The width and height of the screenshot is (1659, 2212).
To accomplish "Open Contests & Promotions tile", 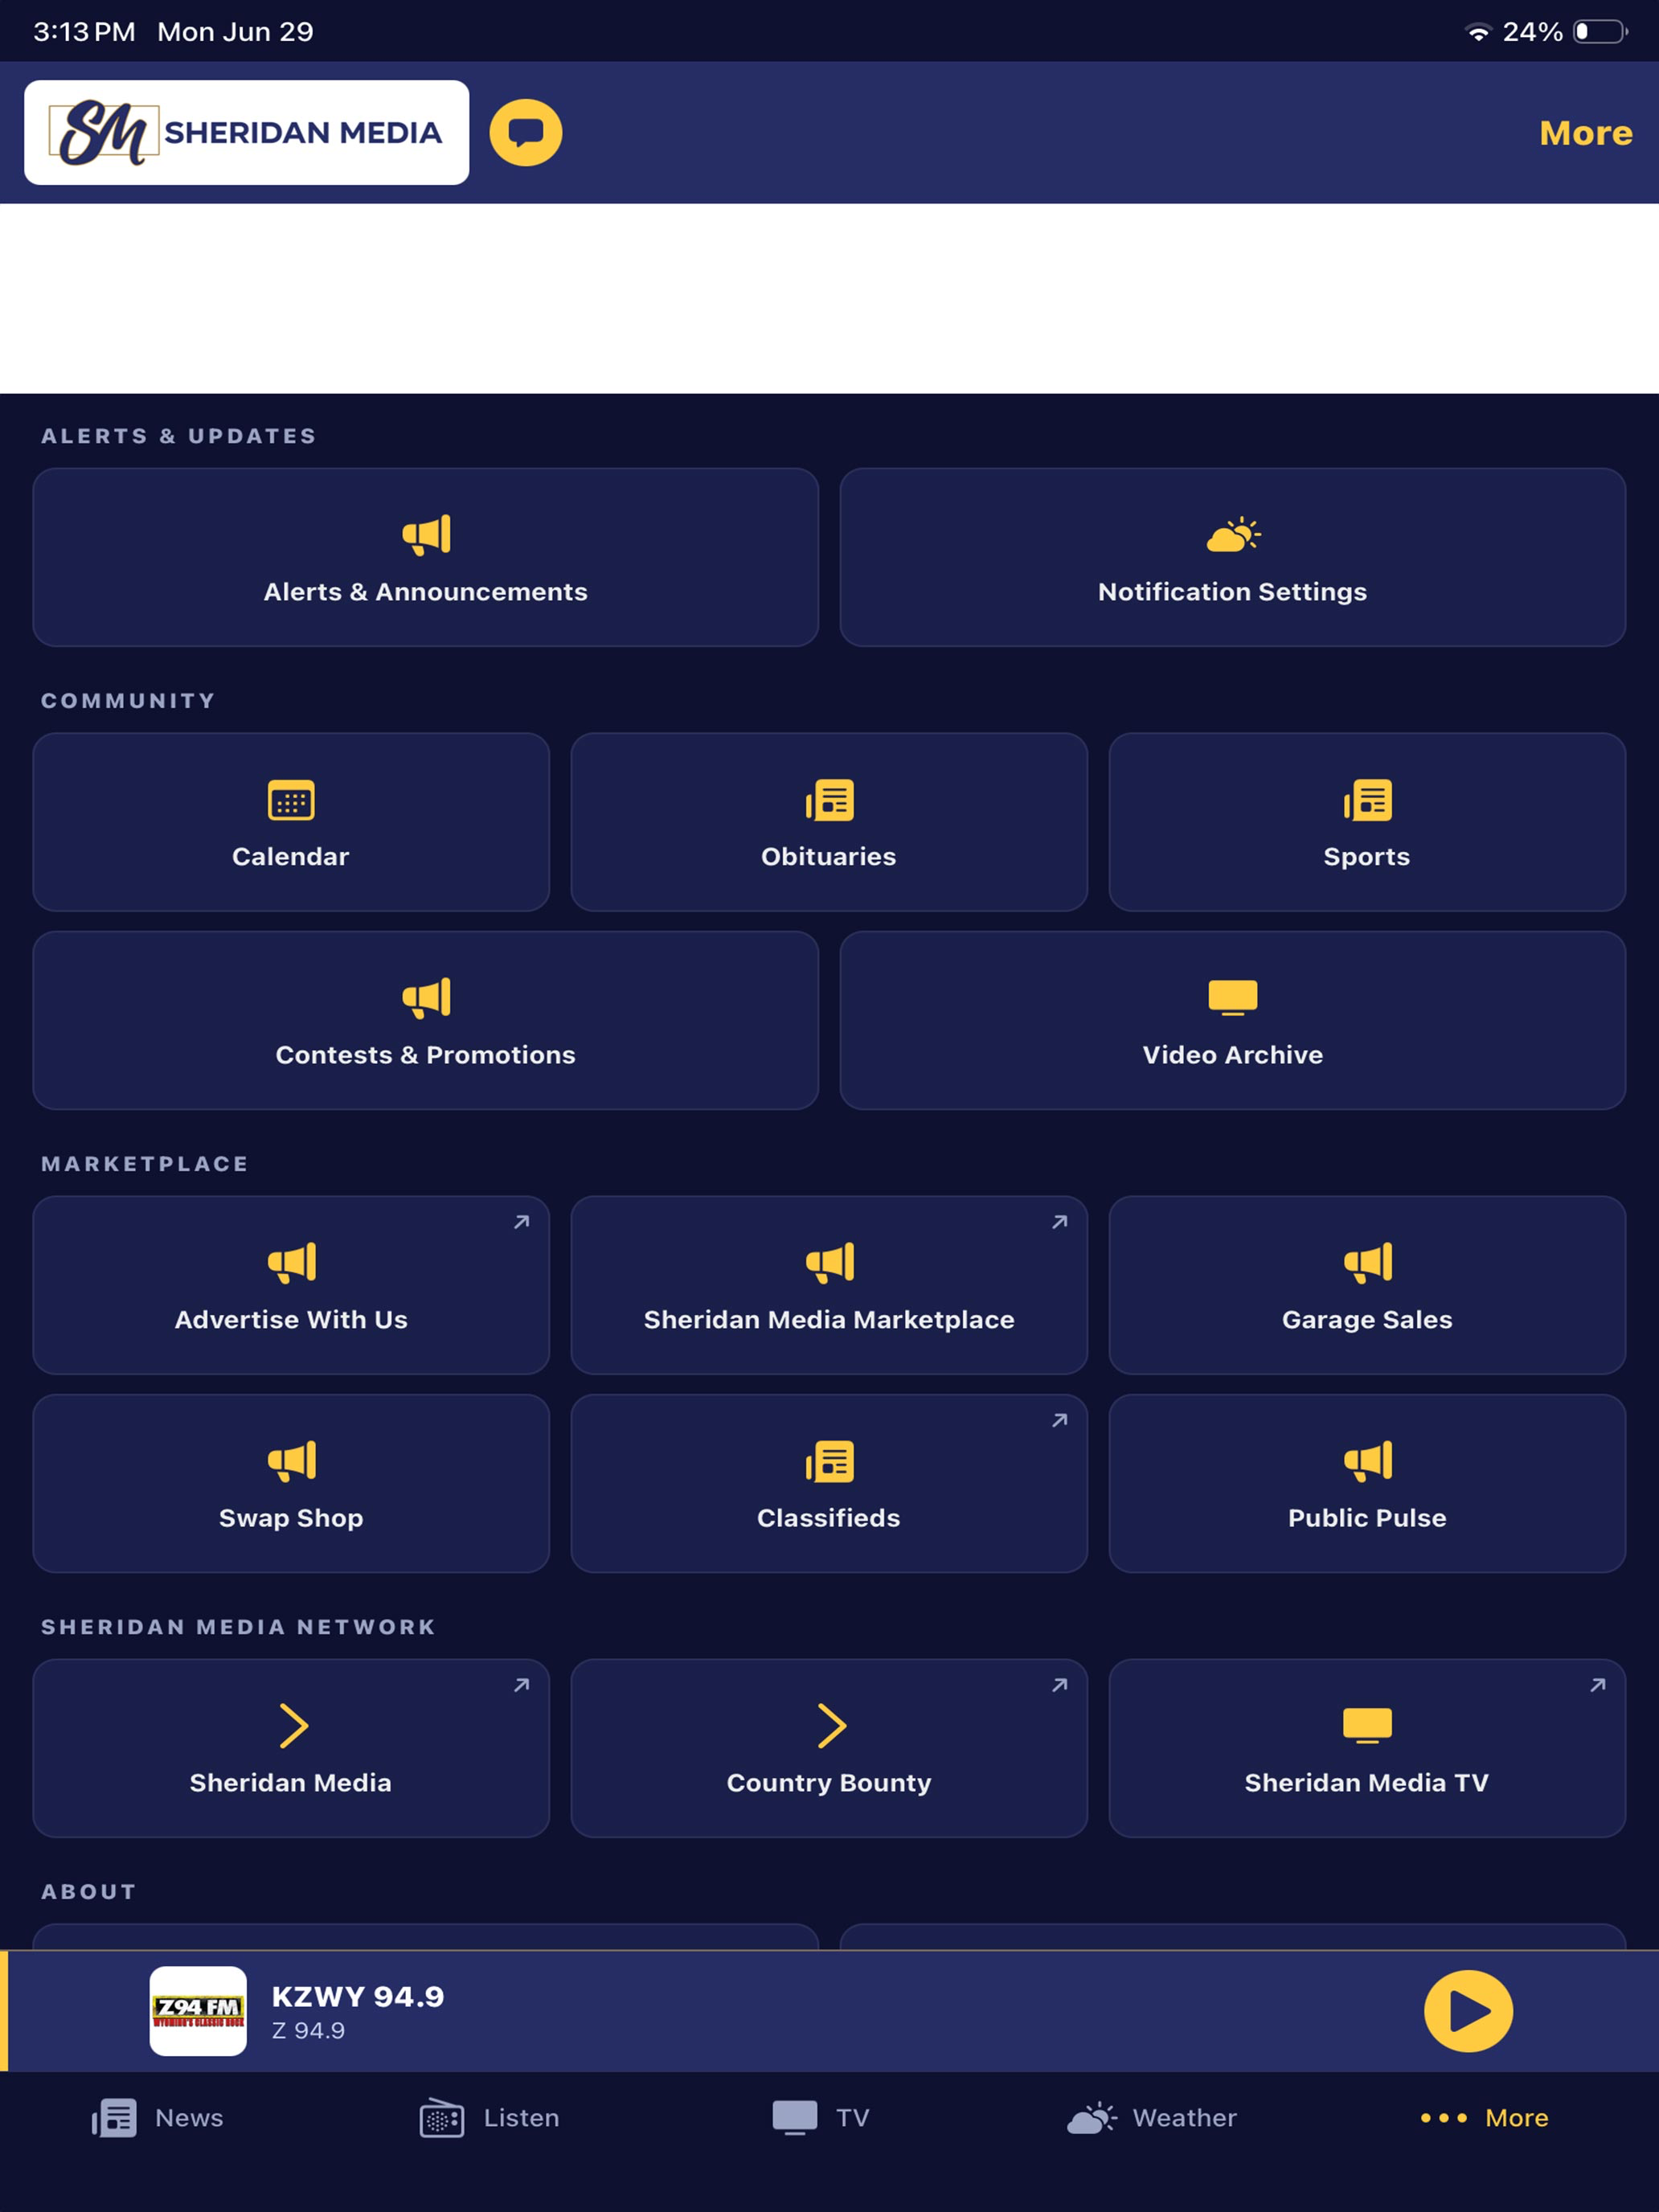I will (x=425, y=1020).
